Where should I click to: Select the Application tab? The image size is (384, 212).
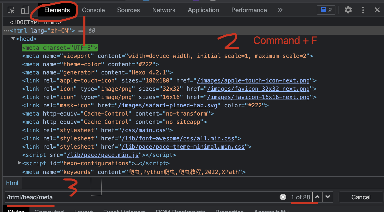click(203, 10)
